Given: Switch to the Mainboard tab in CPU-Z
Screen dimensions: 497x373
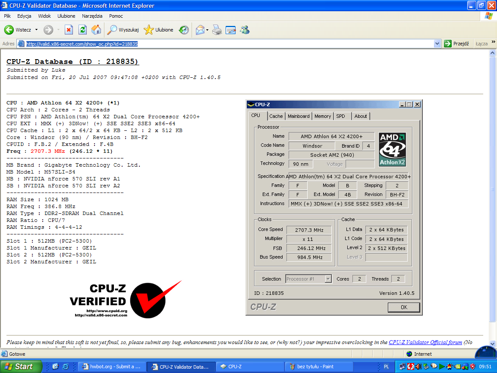Looking at the screenshot, I should (x=299, y=116).
